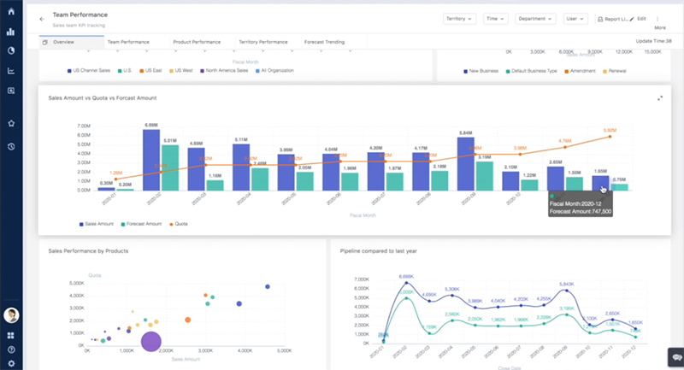Open favorites star icon in sidebar
This screenshot has width=684, height=370.
[x=11, y=123]
